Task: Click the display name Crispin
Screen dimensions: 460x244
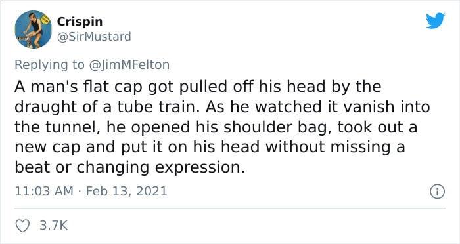Action: tap(80, 22)
